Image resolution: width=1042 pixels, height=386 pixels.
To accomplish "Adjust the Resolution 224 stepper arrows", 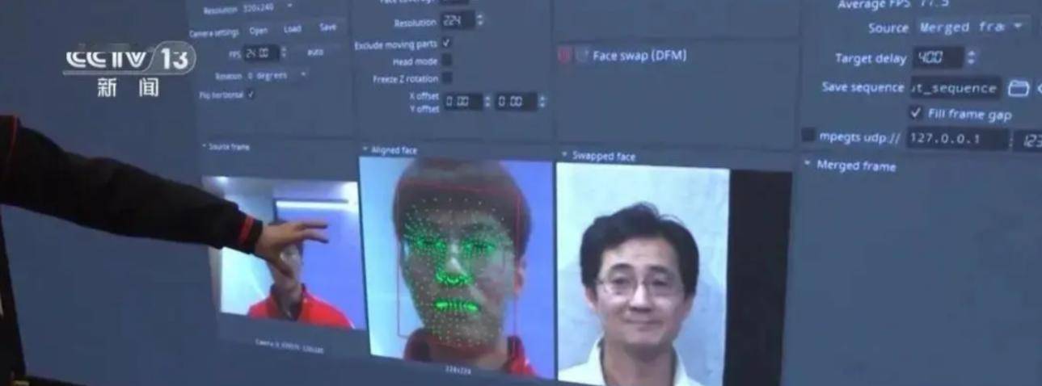I will [480, 20].
